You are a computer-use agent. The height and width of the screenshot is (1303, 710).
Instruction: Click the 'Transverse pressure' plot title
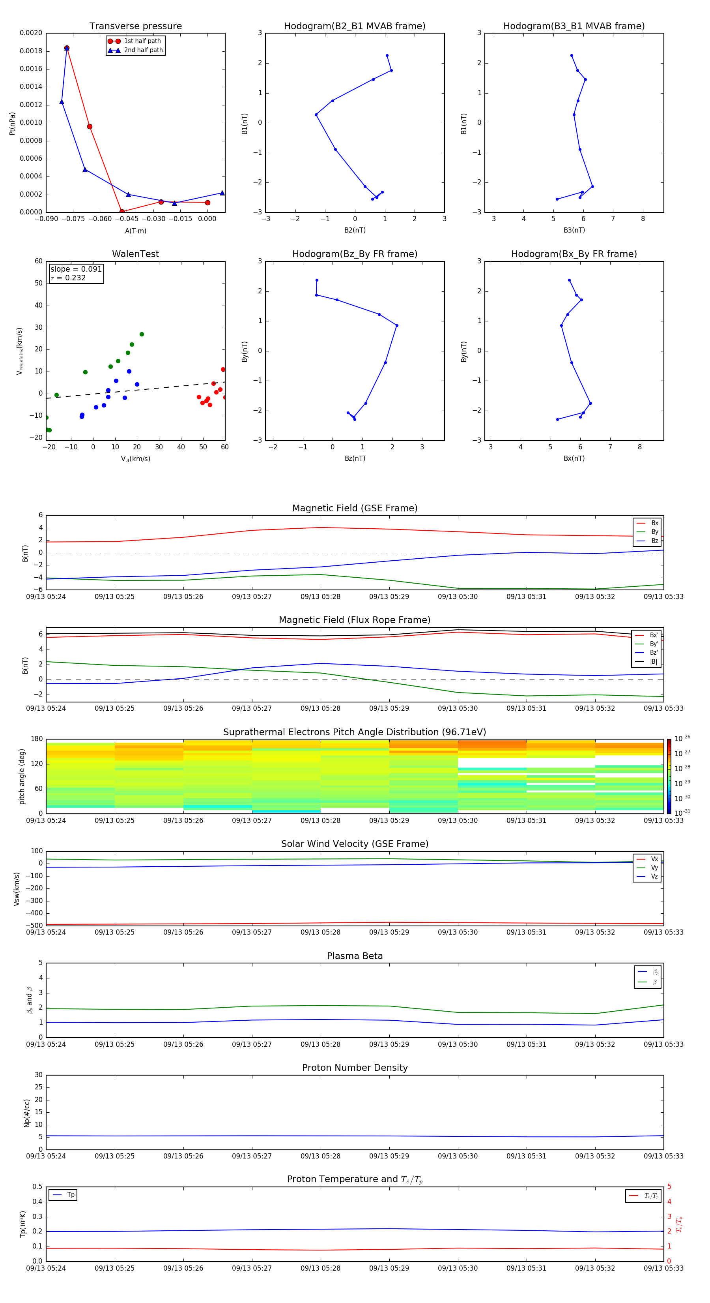coord(135,26)
